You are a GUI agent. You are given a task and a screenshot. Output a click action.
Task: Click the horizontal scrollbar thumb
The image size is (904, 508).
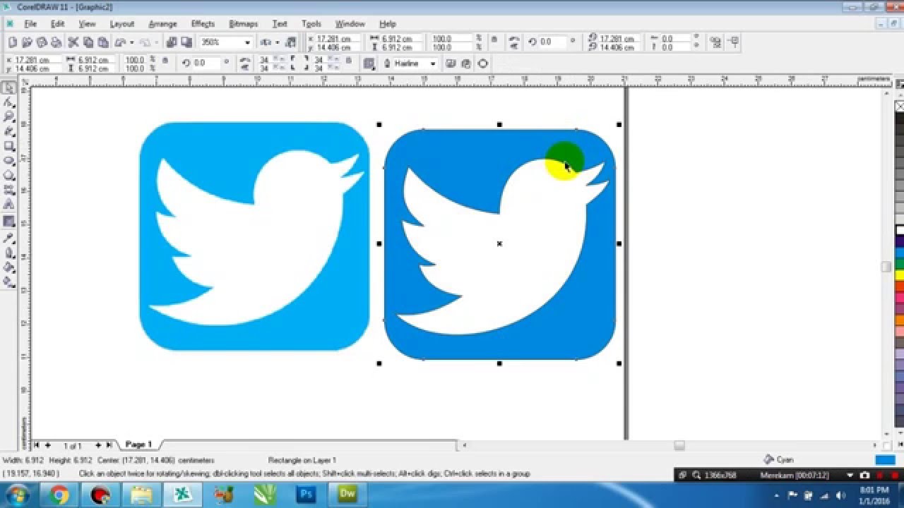(679, 445)
